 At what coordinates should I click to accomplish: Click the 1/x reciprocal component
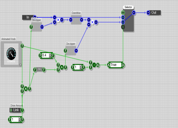click(x=39, y=70)
